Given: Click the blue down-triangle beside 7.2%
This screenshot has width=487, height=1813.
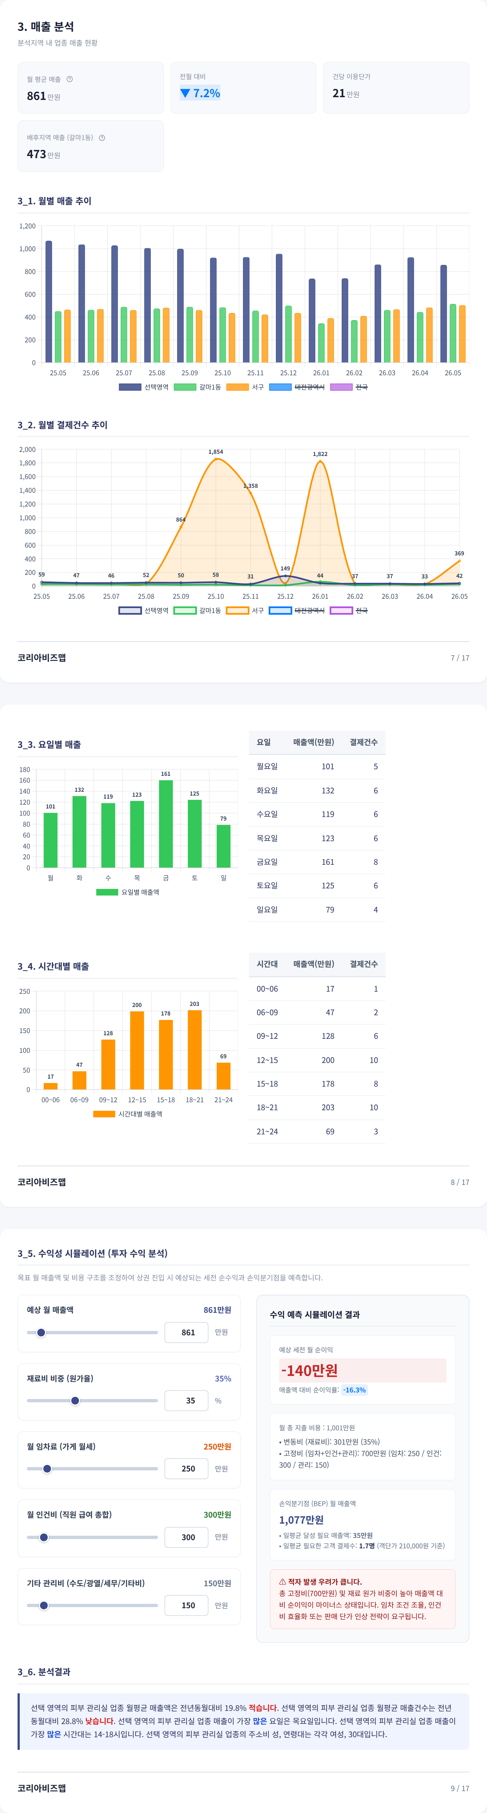Looking at the screenshot, I should point(186,93).
